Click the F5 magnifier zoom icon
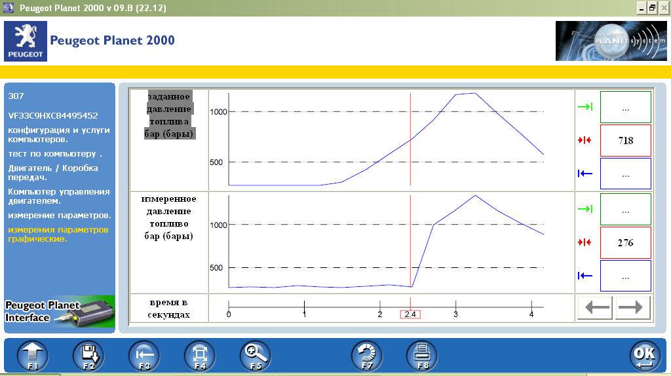This screenshot has height=376, width=671. tap(256, 355)
